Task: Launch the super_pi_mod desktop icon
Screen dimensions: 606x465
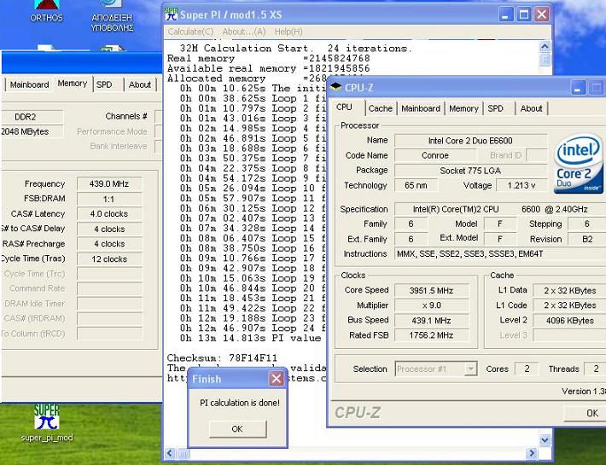Action: tap(46, 423)
